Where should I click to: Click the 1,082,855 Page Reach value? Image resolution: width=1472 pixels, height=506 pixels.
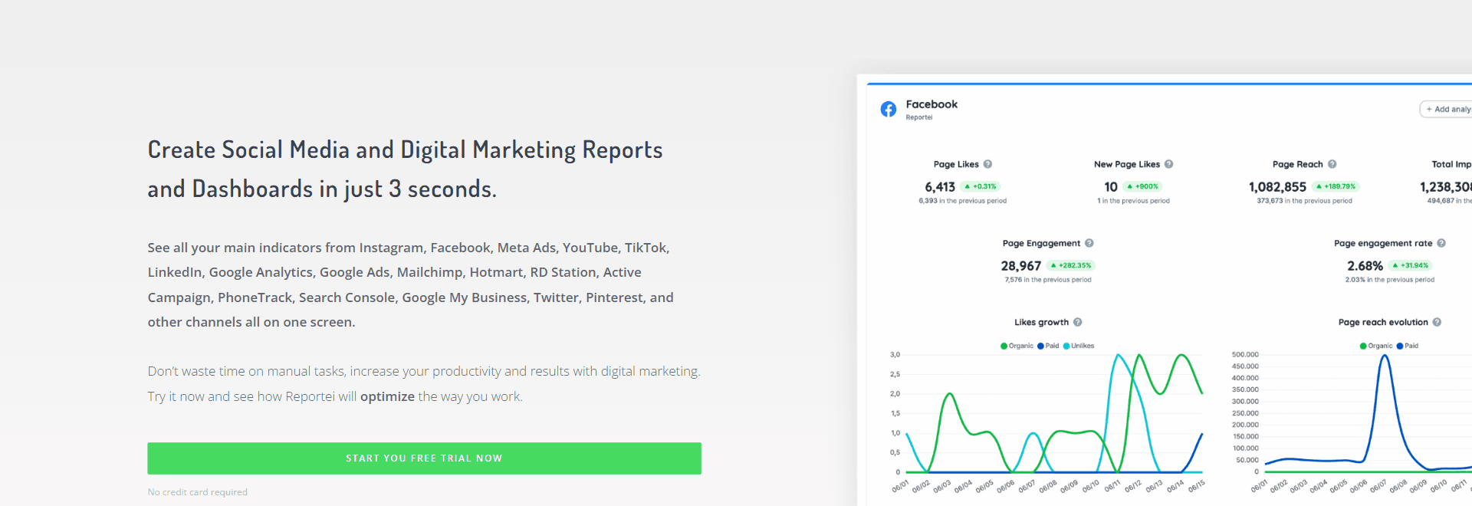(1277, 187)
